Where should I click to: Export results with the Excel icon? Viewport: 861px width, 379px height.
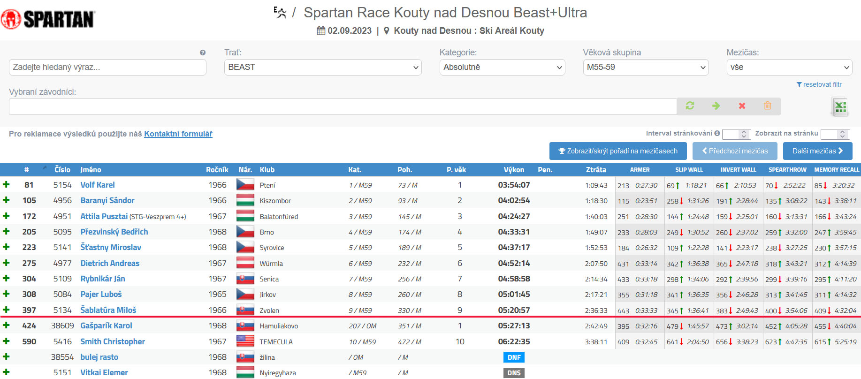(x=840, y=107)
